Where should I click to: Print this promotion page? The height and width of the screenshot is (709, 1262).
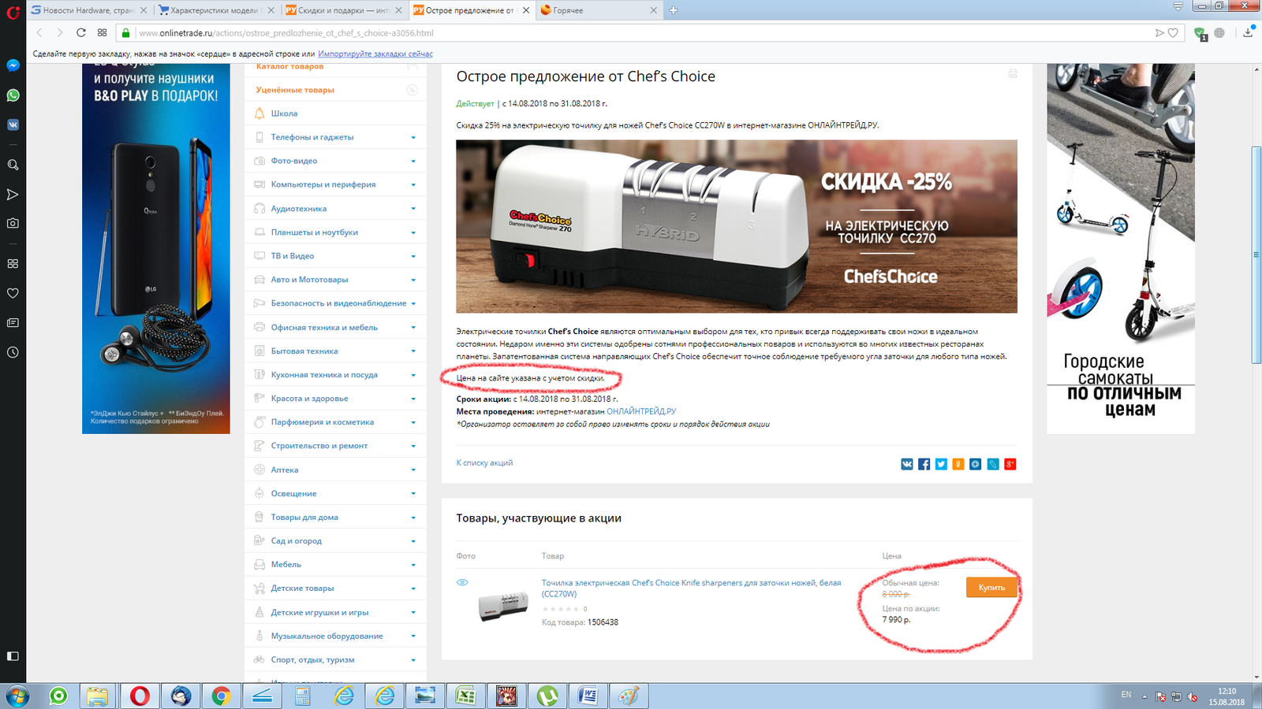(1013, 73)
